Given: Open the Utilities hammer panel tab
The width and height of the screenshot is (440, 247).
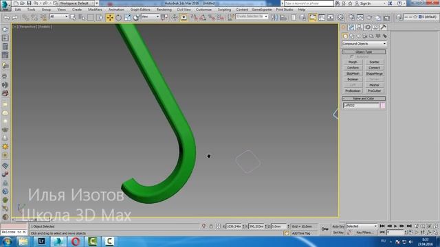Looking at the screenshot, I should (x=383, y=27).
